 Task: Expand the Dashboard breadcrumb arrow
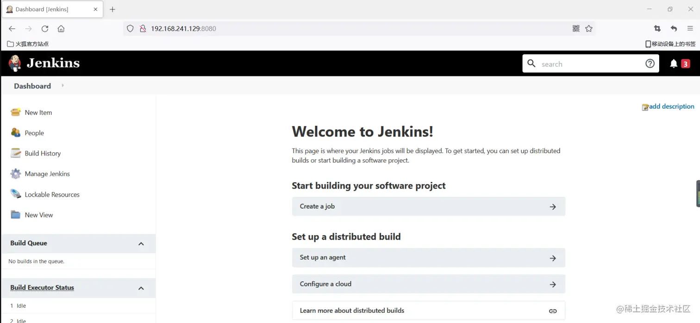(62, 85)
